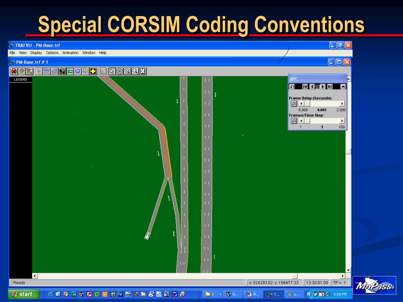The width and height of the screenshot is (403, 302).
Task: Click right arrow of Frames/Time Step slider
Action: click(342, 121)
